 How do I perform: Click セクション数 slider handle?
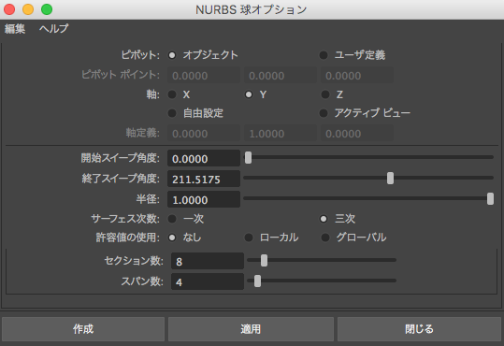pyautogui.click(x=264, y=261)
